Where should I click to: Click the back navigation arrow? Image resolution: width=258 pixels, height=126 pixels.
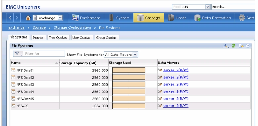click(10, 18)
